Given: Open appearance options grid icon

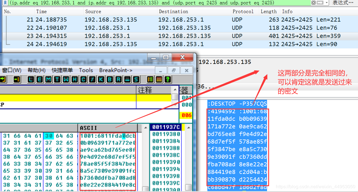Looking at the screenshot, I should [159, 79].
